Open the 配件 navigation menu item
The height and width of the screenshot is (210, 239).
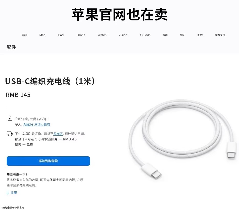click(x=200, y=35)
